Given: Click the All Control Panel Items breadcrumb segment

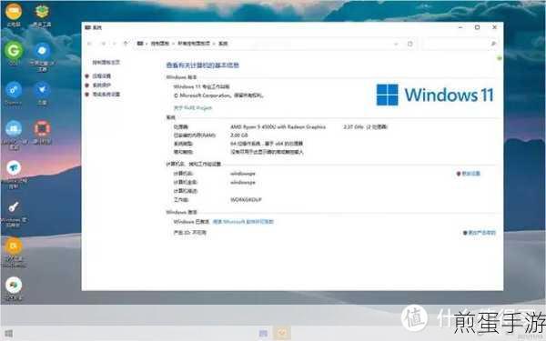Looking at the screenshot, I should (194, 44).
